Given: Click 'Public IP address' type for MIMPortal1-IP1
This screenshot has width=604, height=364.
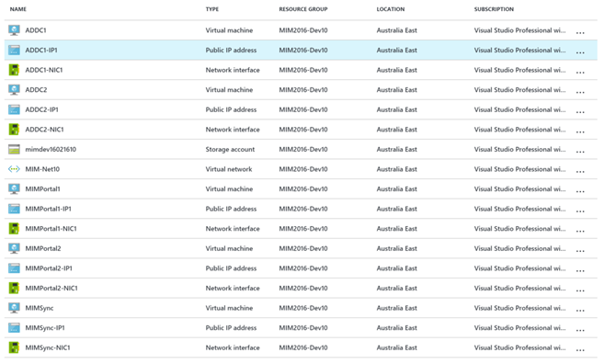Looking at the screenshot, I should coord(231,209).
